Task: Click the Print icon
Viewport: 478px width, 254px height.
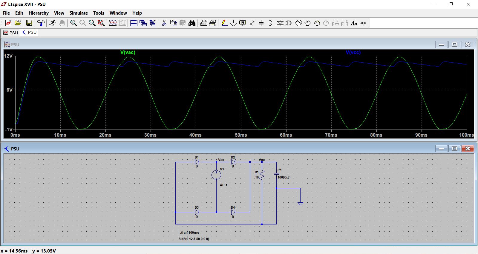Action: tap(204, 23)
